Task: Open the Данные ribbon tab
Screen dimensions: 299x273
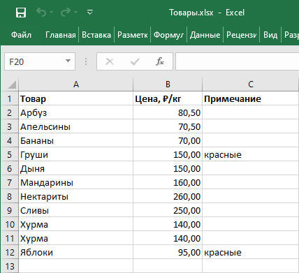Action: point(205,35)
